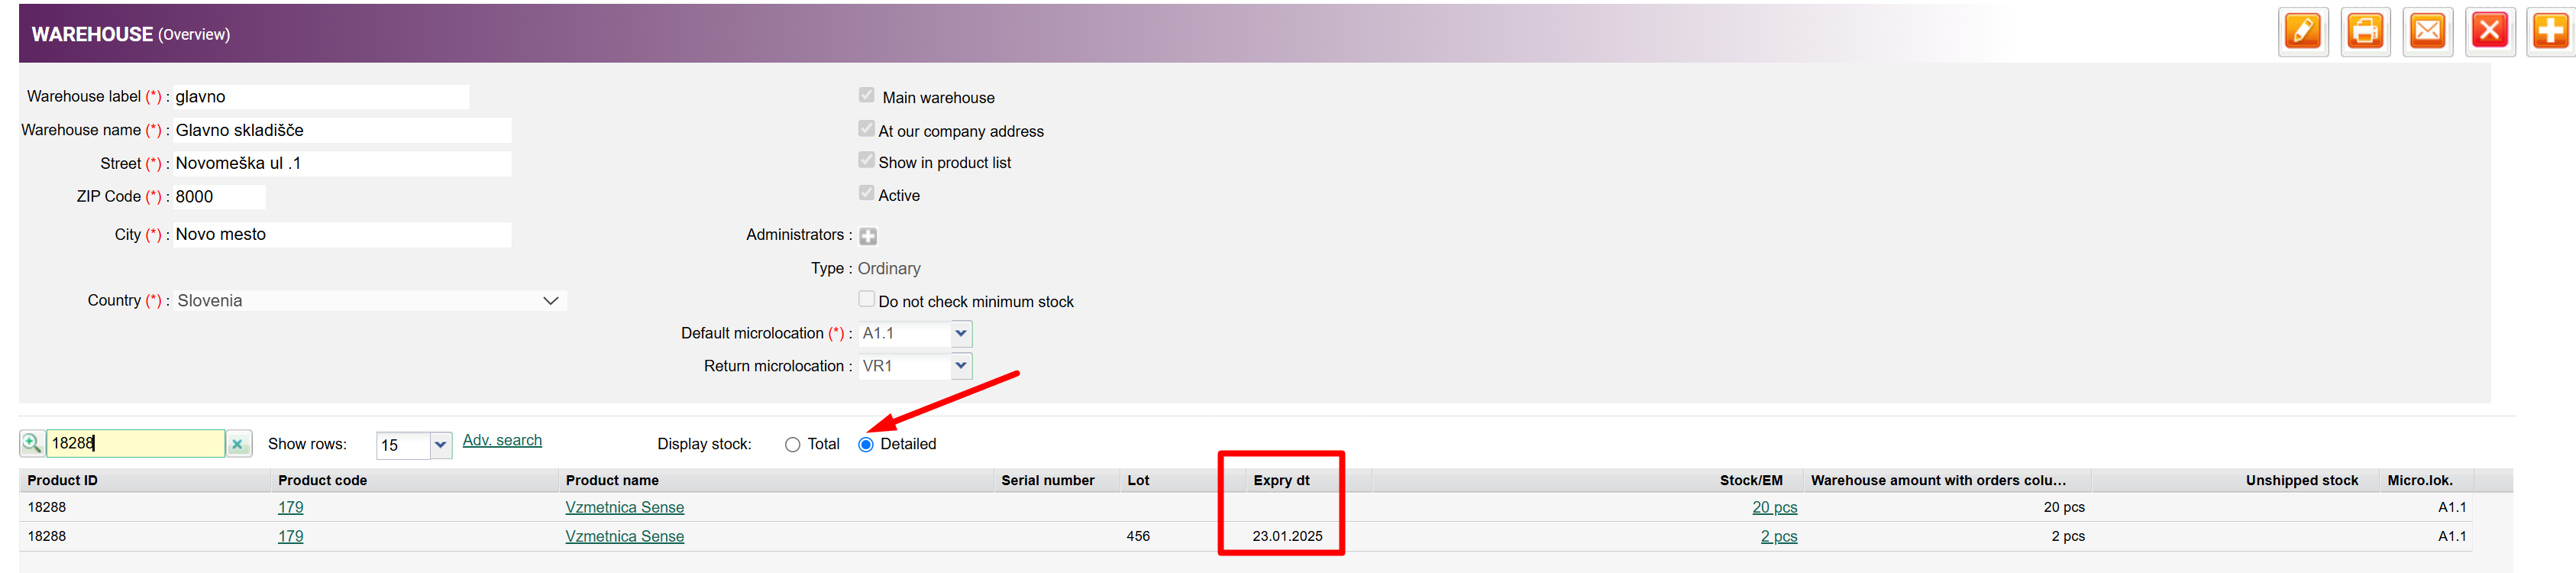Click the magnifier search icon beside 18288
The height and width of the screenshot is (573, 2576).
coord(32,443)
